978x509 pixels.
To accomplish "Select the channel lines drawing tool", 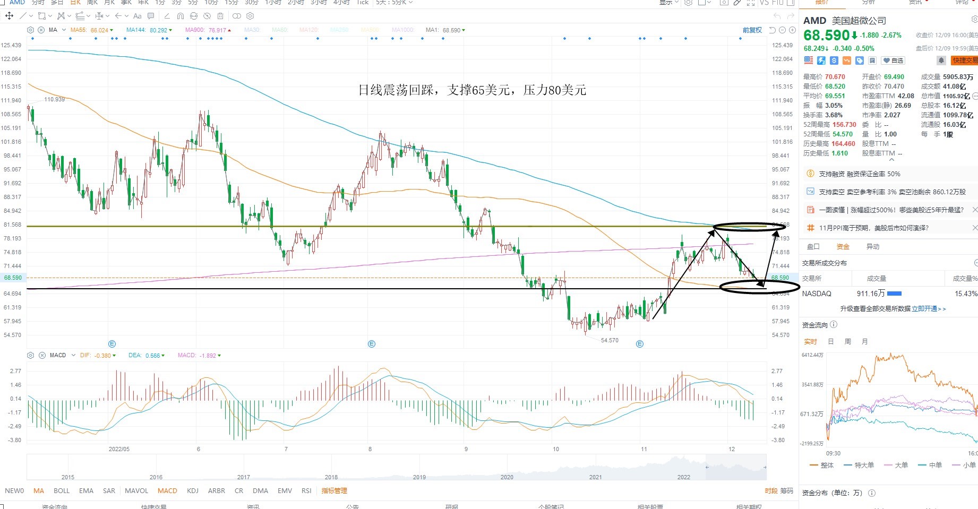I will coord(80,16).
